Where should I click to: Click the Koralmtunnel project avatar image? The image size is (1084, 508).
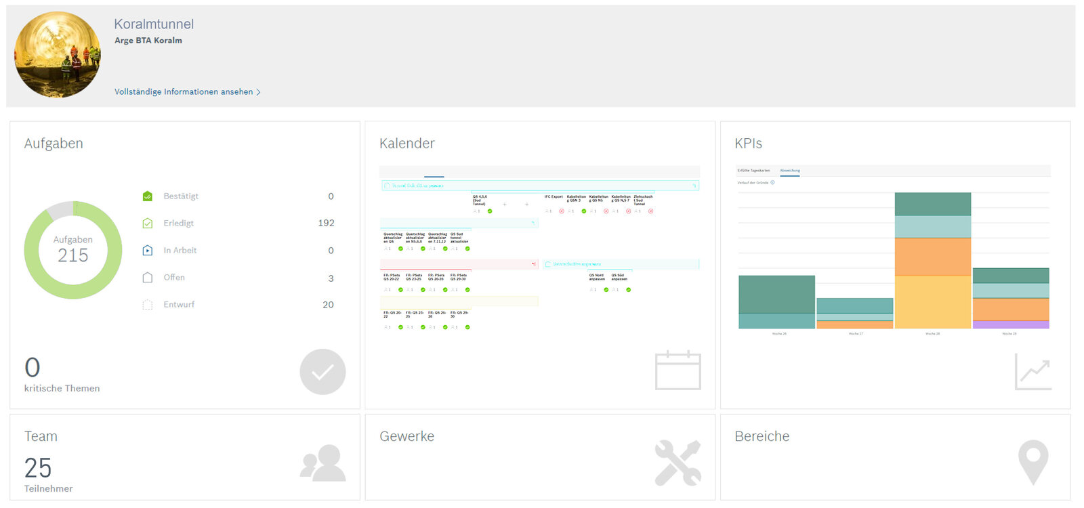click(58, 55)
